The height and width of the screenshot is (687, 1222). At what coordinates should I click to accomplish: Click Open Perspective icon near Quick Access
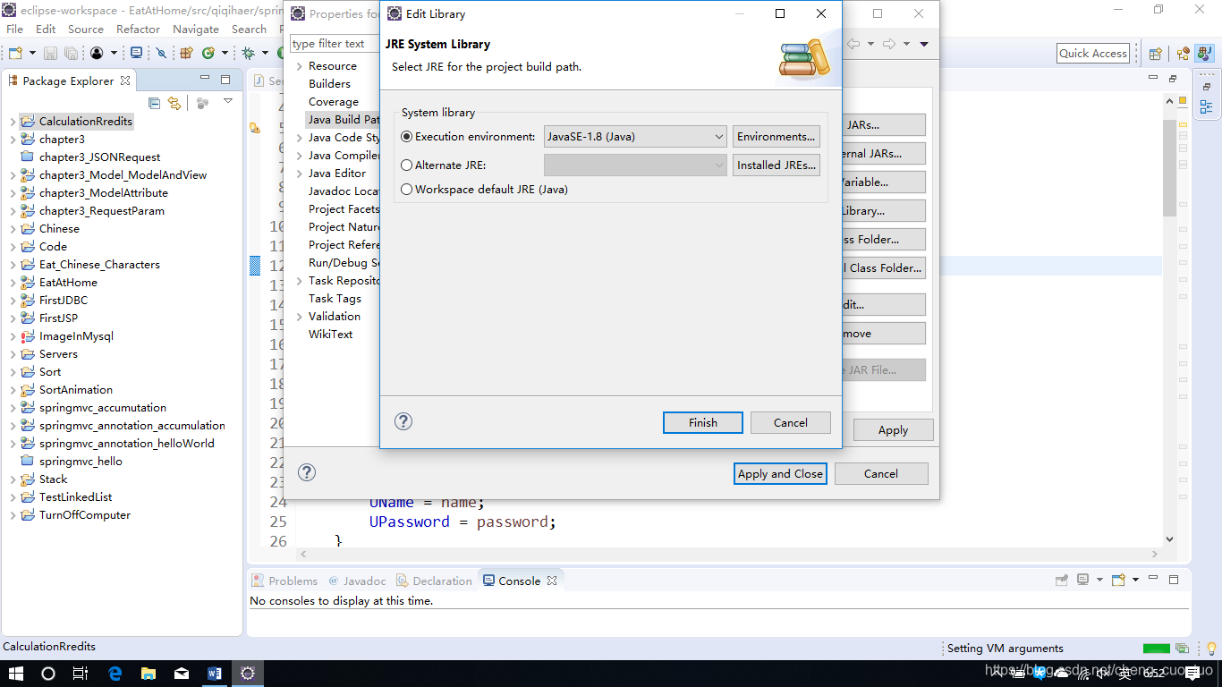1155,54
